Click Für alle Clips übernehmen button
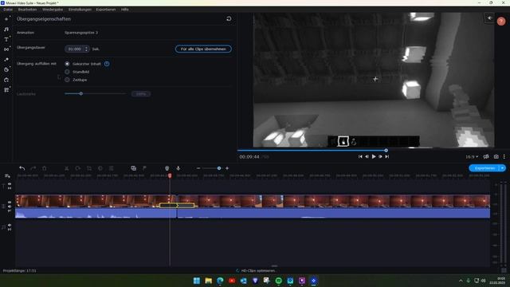The height and width of the screenshot is (287, 510). (204, 49)
